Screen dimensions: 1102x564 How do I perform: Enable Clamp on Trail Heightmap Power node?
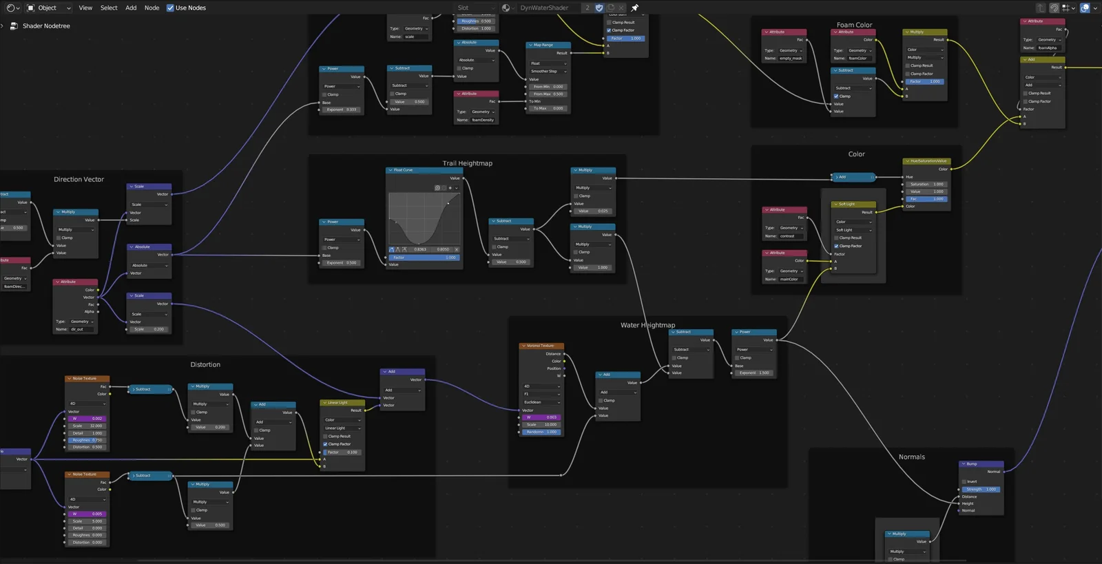click(326, 247)
